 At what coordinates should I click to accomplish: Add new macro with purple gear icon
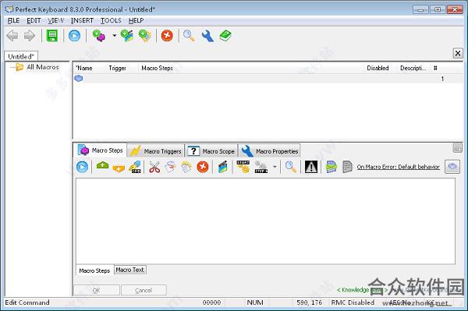pyautogui.click(x=99, y=36)
